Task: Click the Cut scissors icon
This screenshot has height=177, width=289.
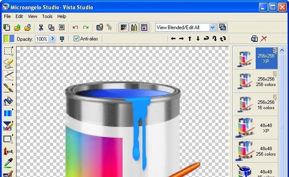Action: point(41,27)
